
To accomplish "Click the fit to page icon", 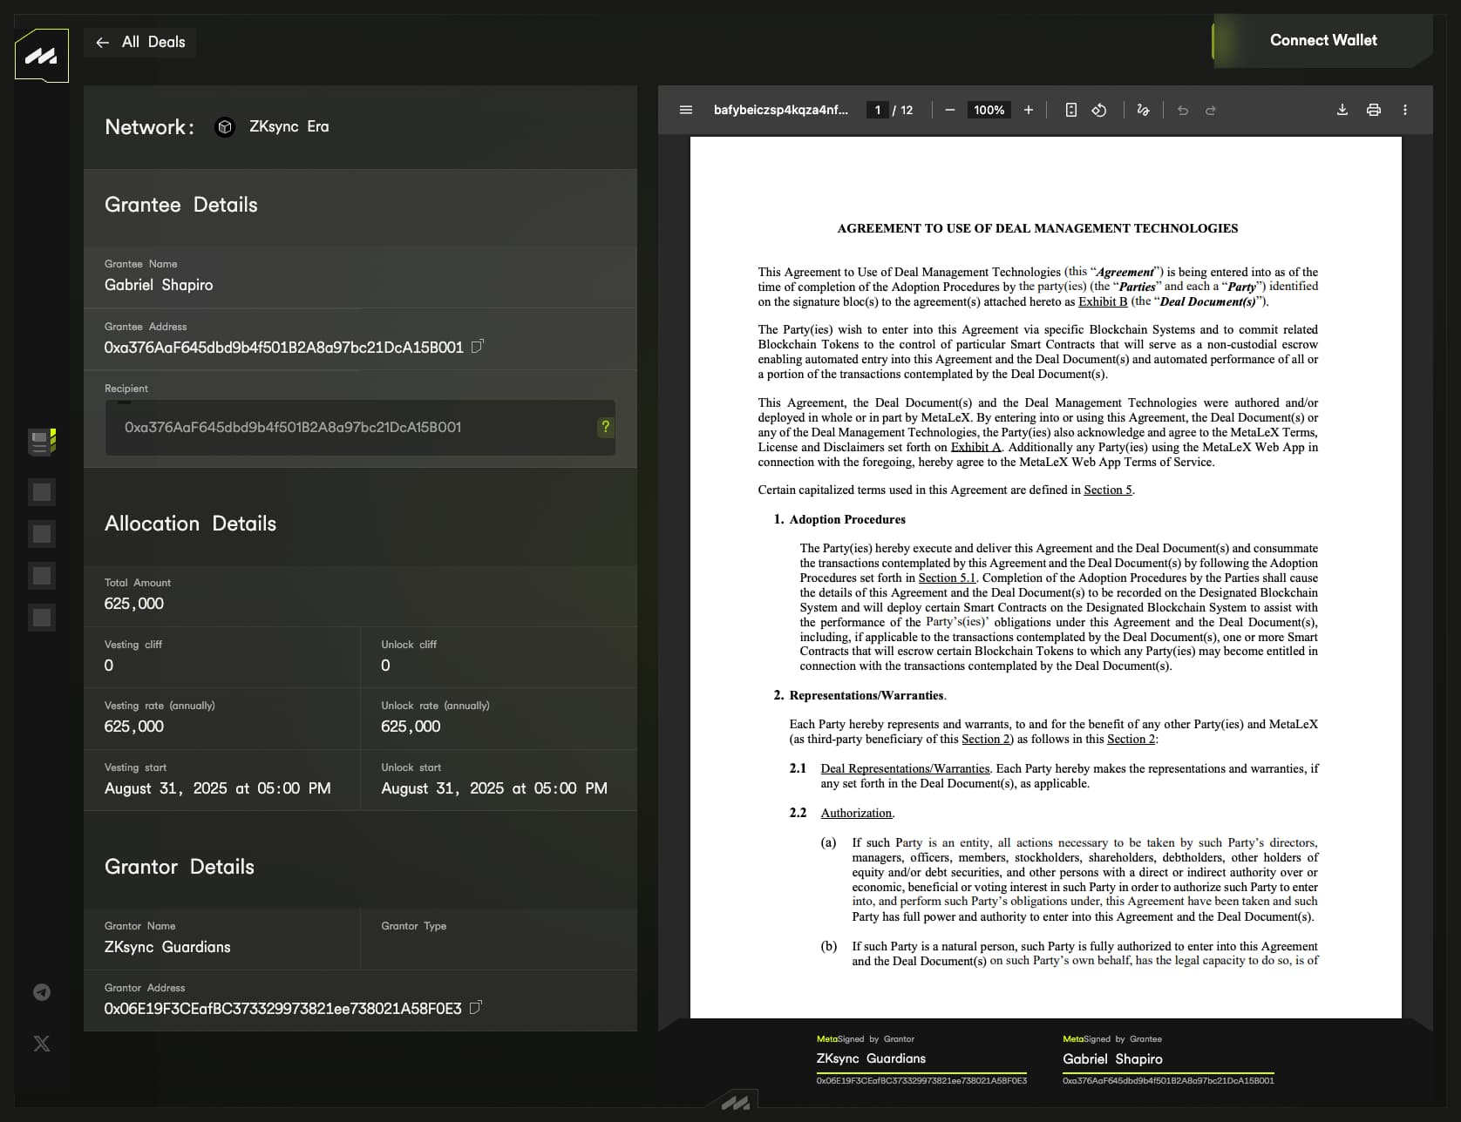I will (x=1071, y=110).
